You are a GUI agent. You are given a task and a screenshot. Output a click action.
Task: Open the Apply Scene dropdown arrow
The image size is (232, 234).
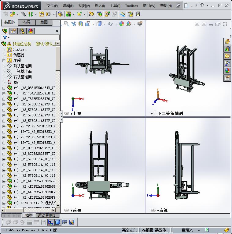pos(134,24)
